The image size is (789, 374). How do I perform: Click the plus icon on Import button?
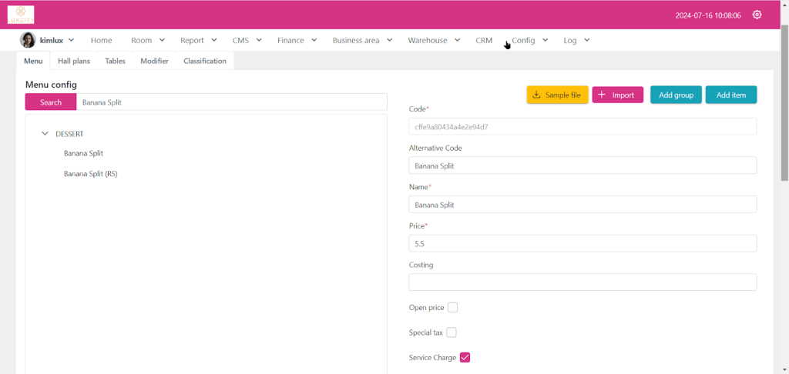tap(602, 95)
